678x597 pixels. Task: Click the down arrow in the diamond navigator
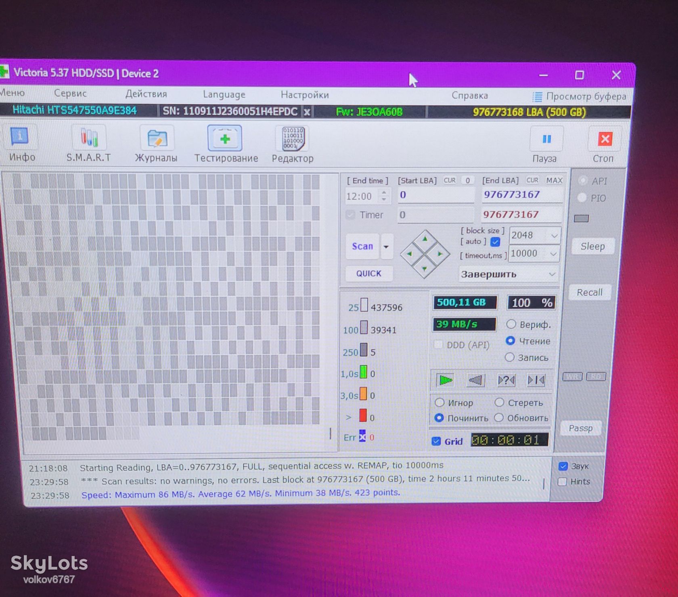pyautogui.click(x=425, y=269)
